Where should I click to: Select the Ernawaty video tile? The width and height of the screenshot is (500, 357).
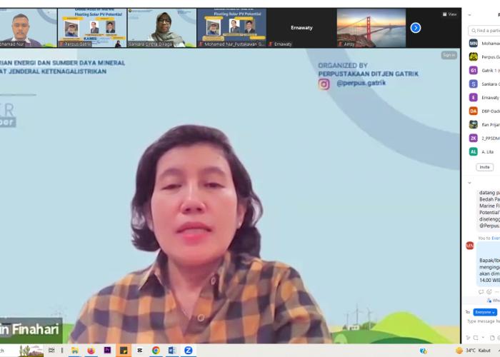pos(301,28)
